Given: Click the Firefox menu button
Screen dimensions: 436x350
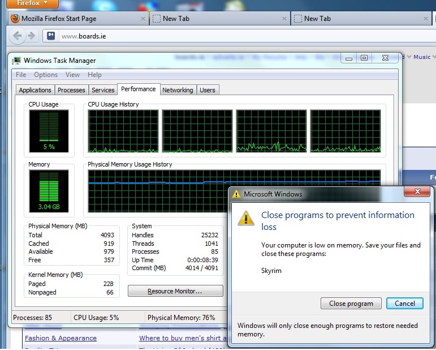Looking at the screenshot, I should coord(32,3).
